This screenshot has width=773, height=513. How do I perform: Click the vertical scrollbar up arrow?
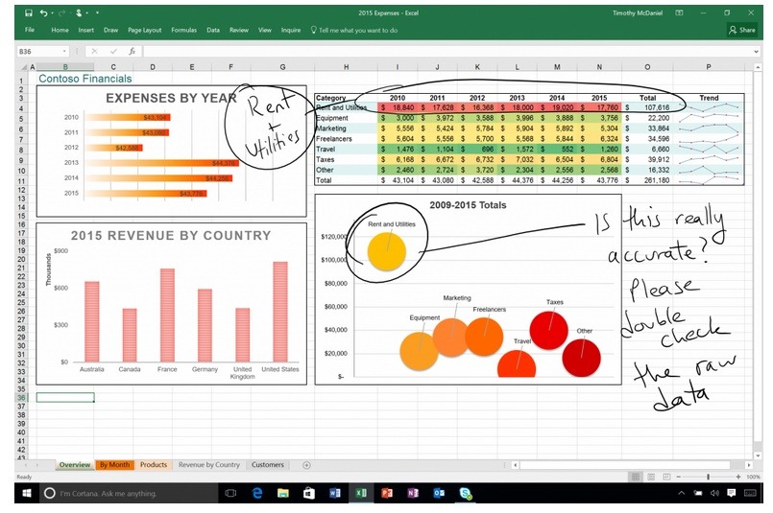tap(758, 66)
